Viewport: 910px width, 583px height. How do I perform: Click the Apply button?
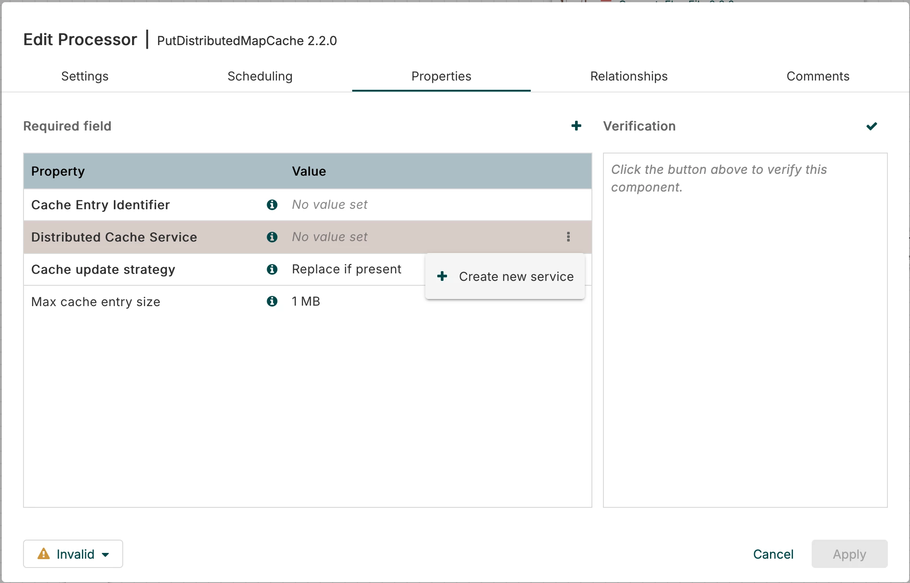(x=849, y=554)
